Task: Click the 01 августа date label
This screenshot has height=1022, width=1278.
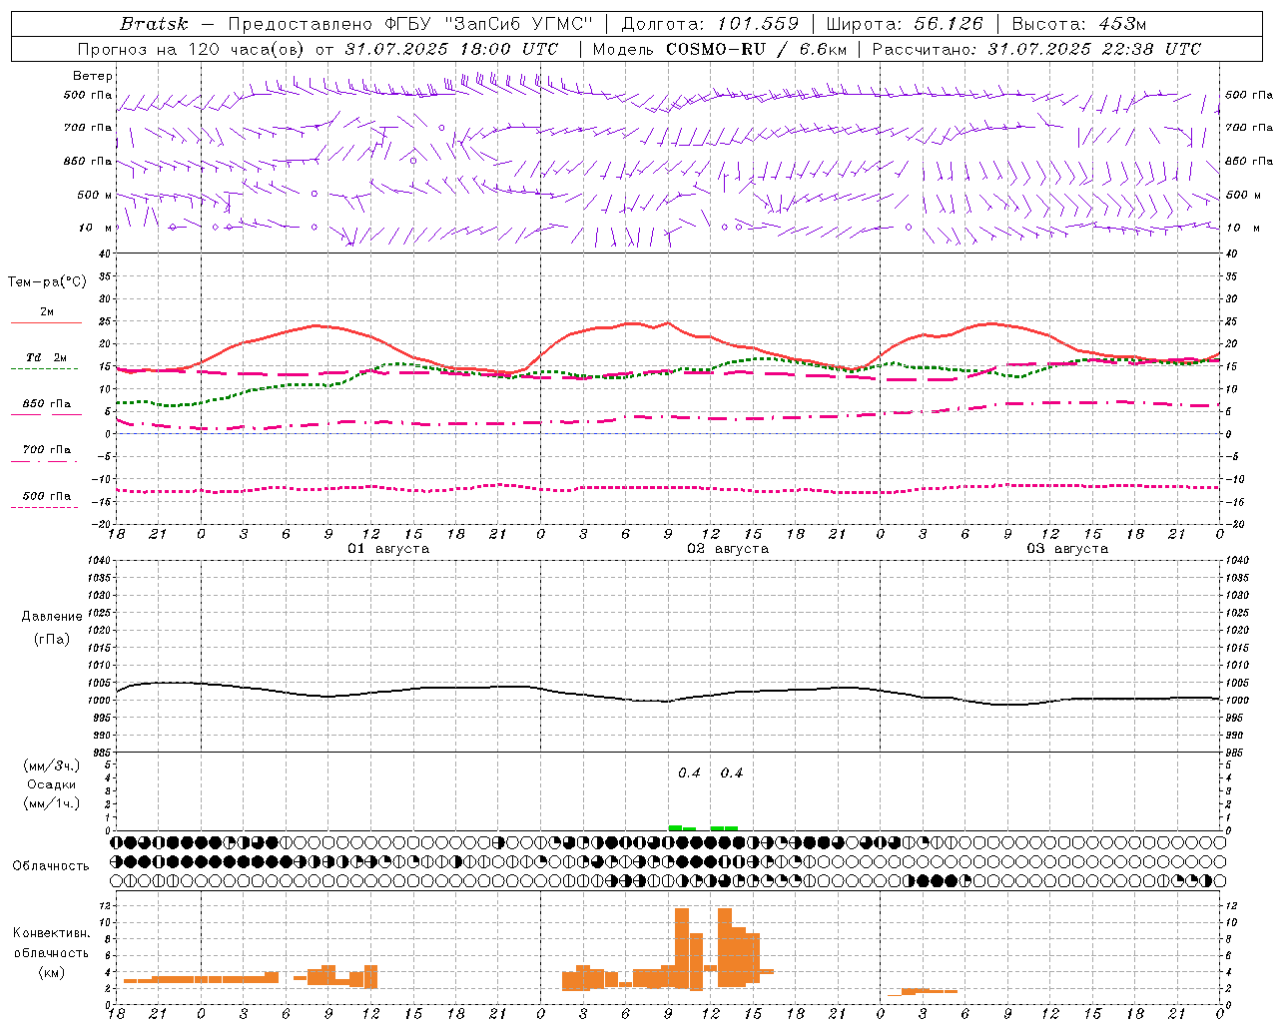Action: [388, 549]
